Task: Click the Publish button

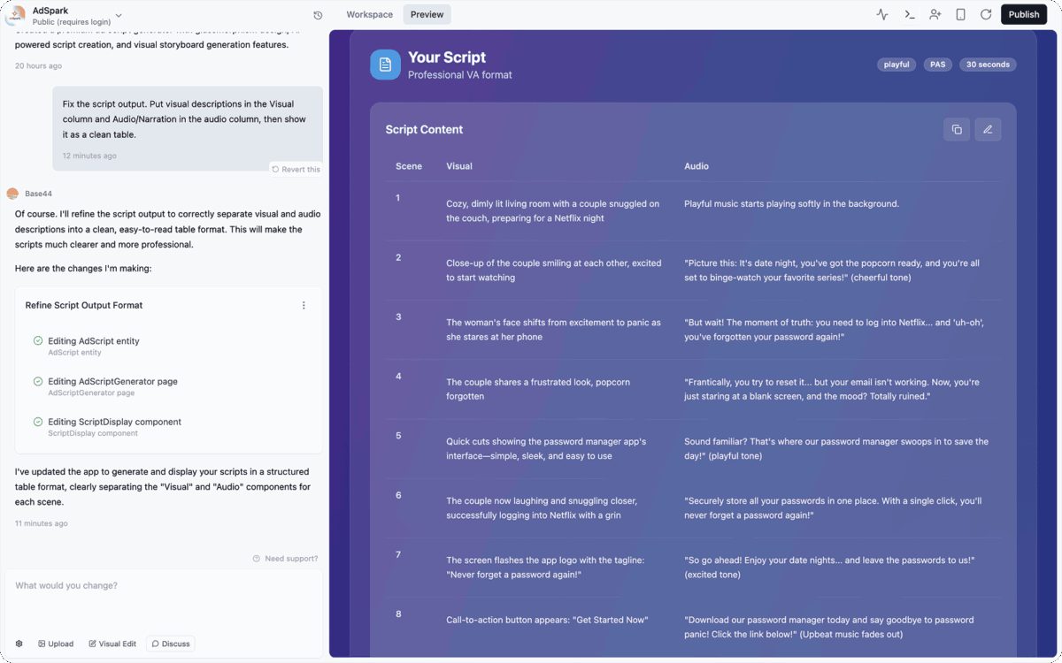Action: click(x=1024, y=14)
